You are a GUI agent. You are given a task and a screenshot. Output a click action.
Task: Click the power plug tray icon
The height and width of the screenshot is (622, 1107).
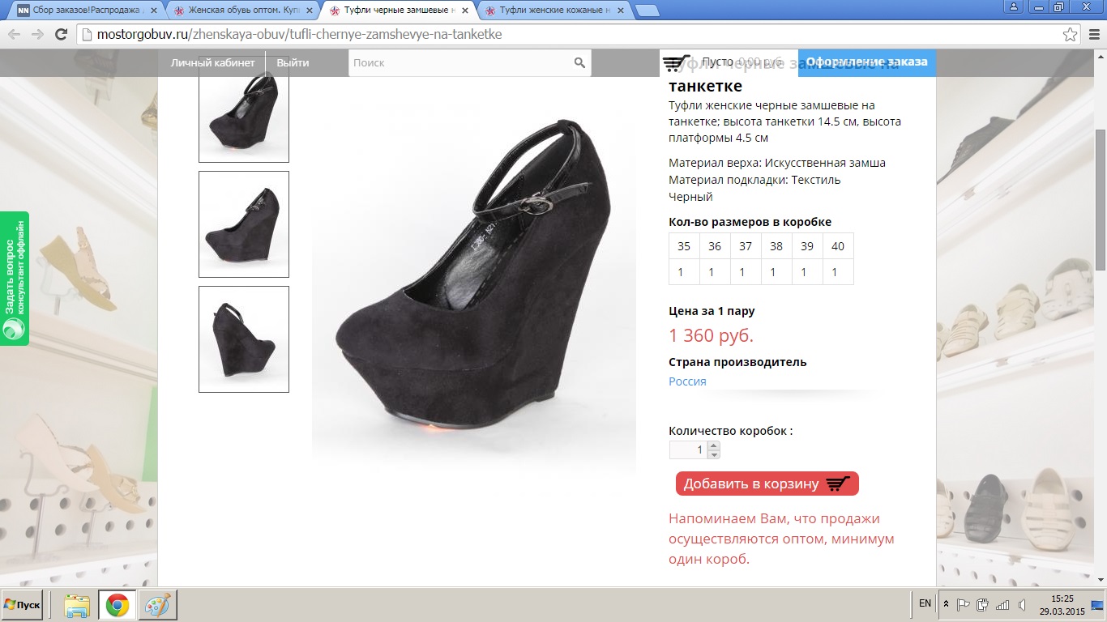(983, 604)
